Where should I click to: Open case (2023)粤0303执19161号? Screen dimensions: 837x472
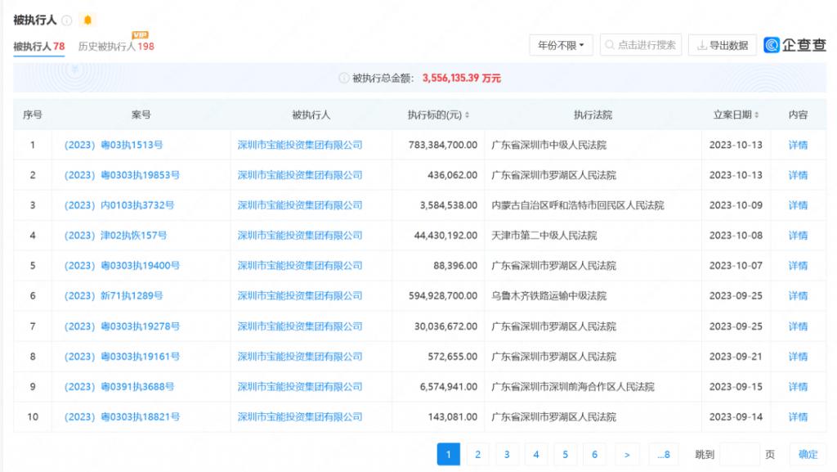coord(122,357)
